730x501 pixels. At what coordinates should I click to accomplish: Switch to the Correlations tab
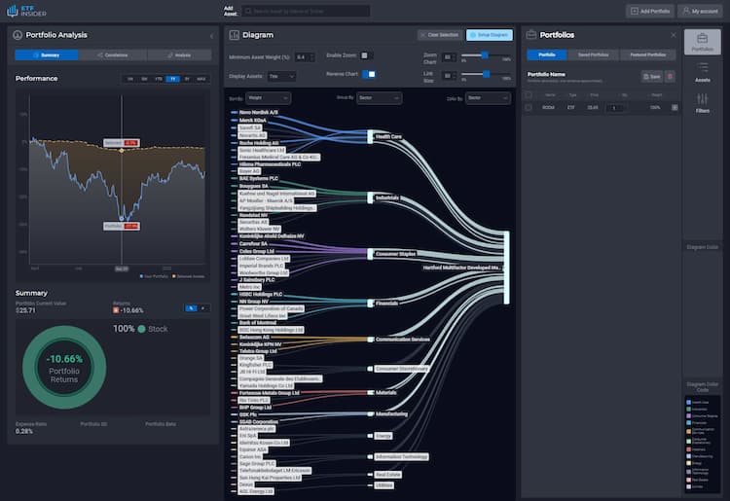point(113,54)
